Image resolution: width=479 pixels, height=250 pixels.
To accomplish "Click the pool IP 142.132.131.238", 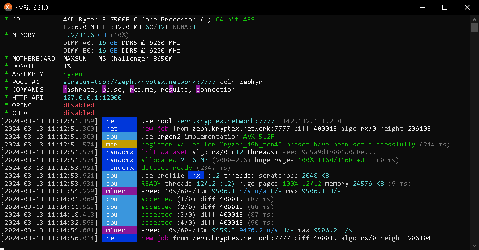I will click(312, 121).
